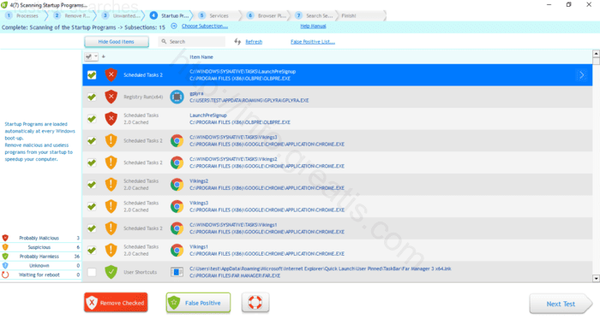The width and height of the screenshot is (600, 319).
Task: Go to step 1 Processes
Action: coord(23,15)
